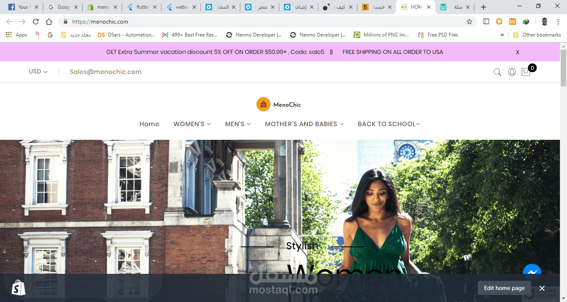Image resolution: width=567 pixels, height=302 pixels.
Task: Open the Google G bookmark
Action: (x=50, y=35)
